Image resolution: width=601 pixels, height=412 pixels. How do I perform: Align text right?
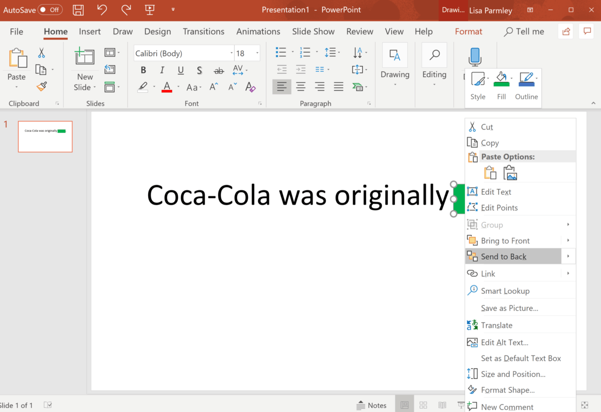coord(320,87)
